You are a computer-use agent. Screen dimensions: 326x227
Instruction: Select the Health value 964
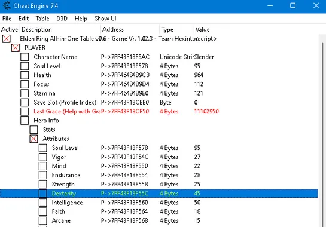pos(199,75)
